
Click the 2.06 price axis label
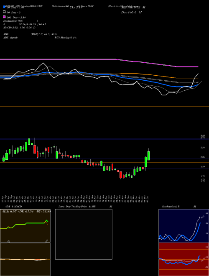click(202, 157)
